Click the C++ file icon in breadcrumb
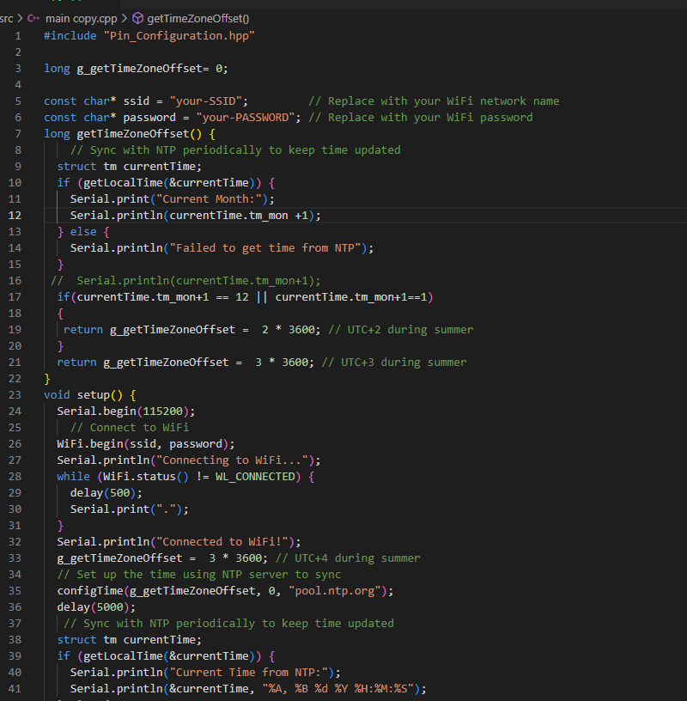 click(x=33, y=18)
